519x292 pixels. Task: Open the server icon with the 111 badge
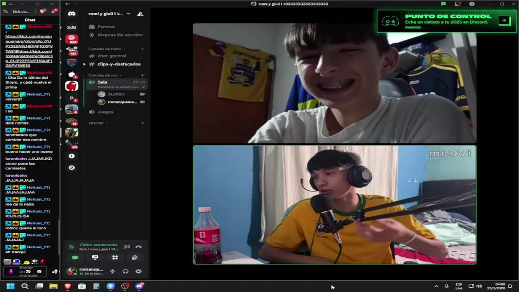tap(71, 51)
